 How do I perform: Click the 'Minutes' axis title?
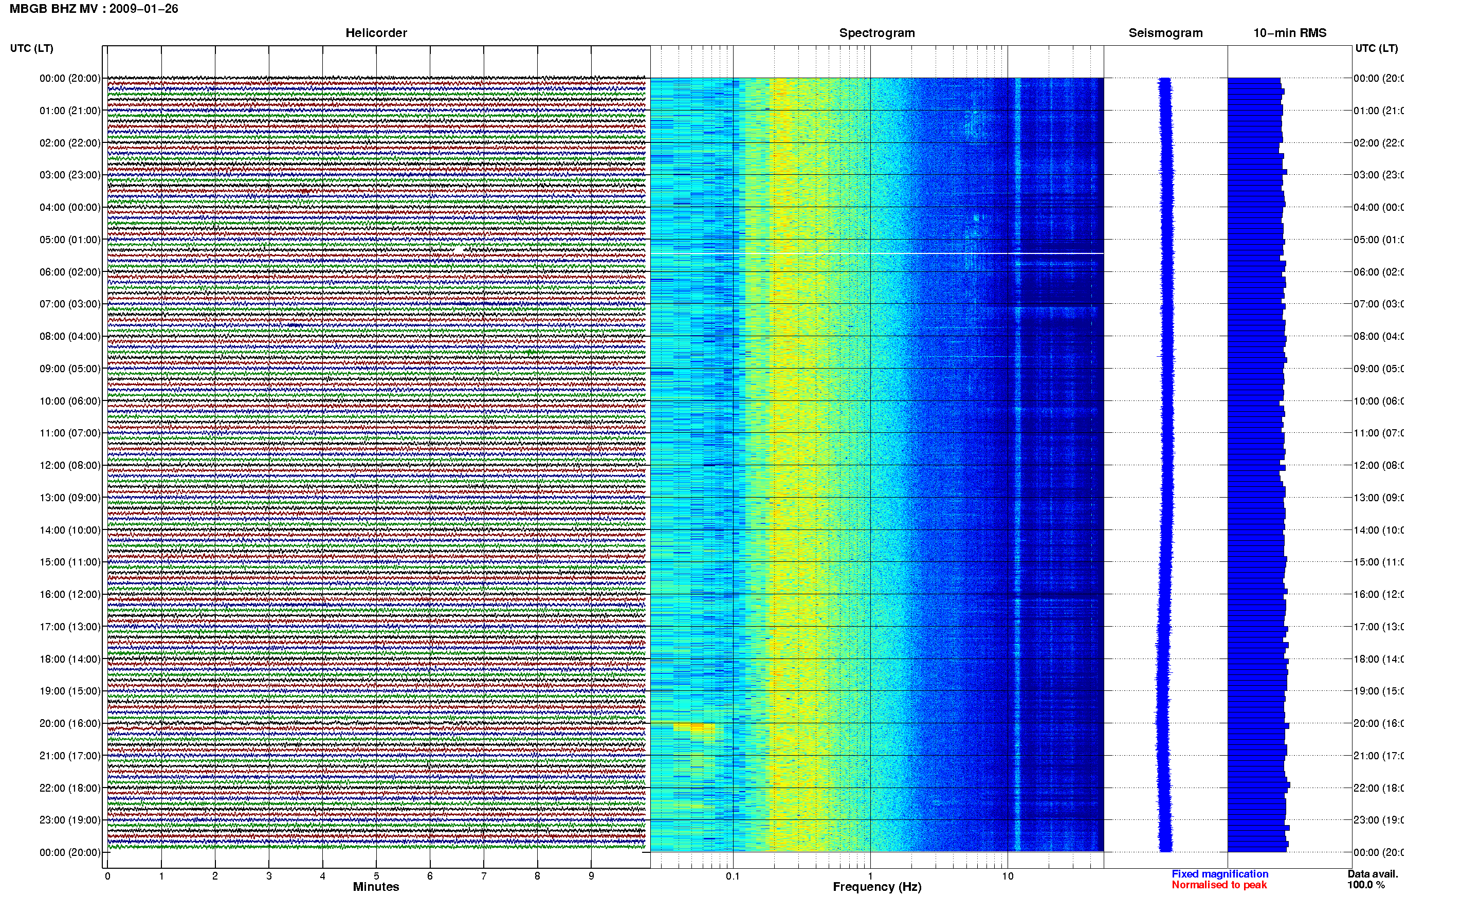click(x=376, y=887)
